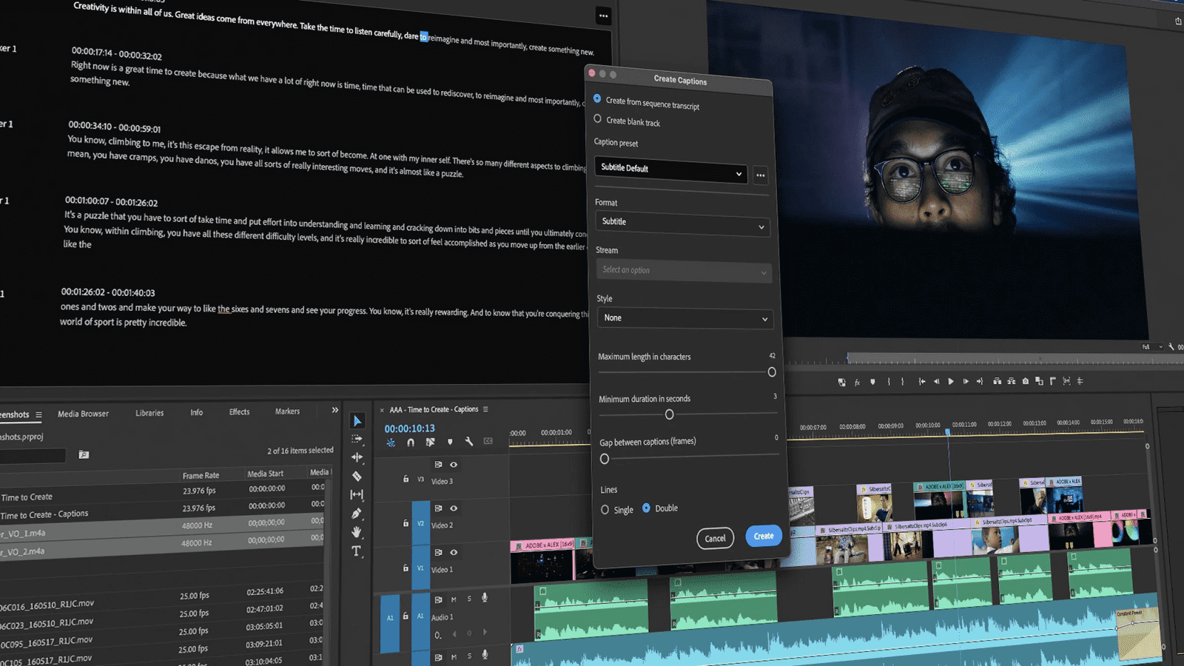Mute the Audio 1 track

click(x=454, y=599)
